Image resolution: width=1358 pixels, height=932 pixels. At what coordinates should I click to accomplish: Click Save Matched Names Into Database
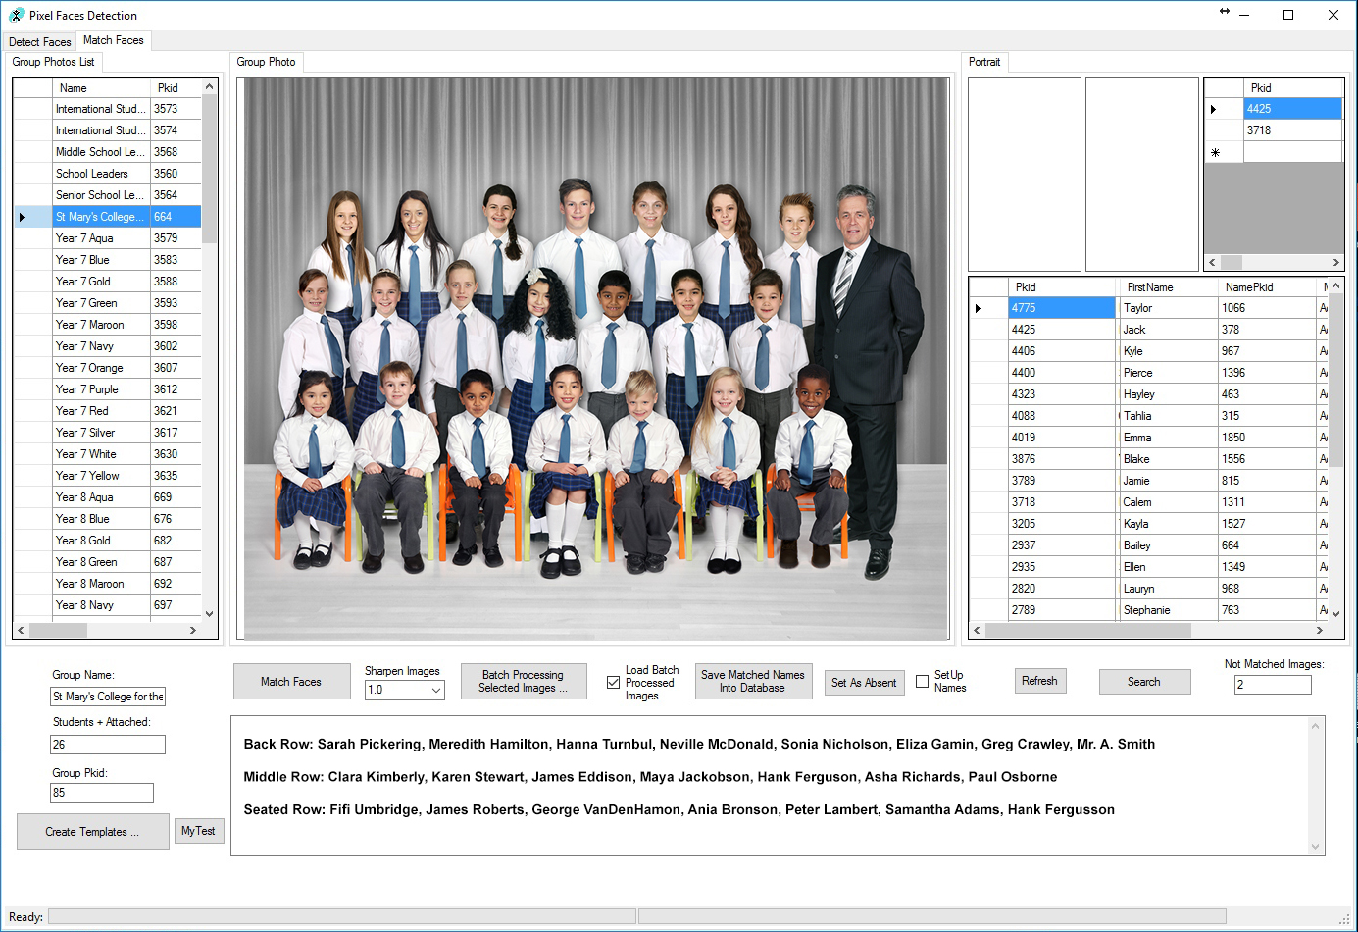[753, 682]
